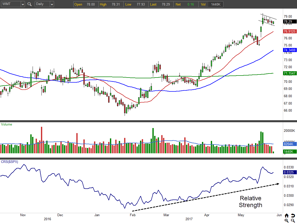The image size is (297, 223).
Task: Select the Relative Strength annotation text
Action: 250,202
